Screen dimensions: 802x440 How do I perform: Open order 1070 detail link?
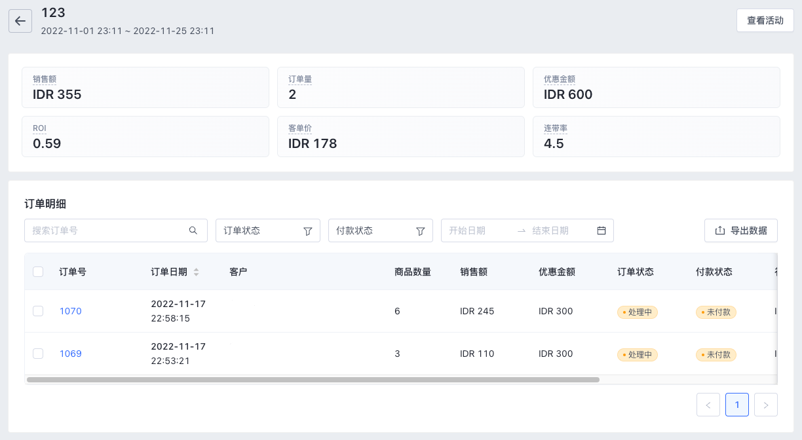(x=70, y=311)
